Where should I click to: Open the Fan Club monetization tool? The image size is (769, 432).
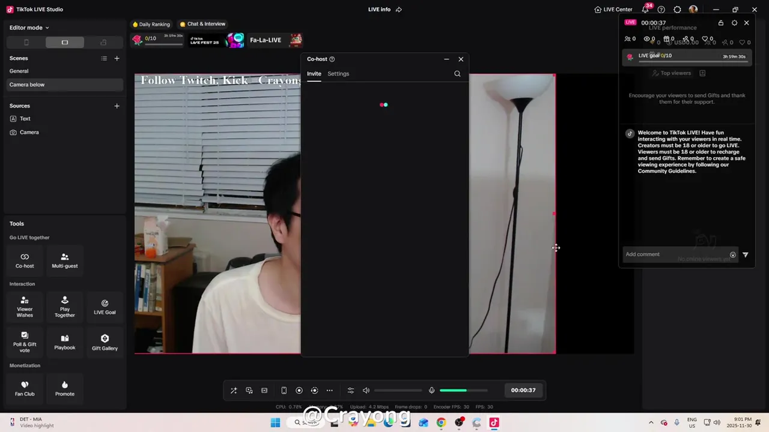tap(25, 388)
